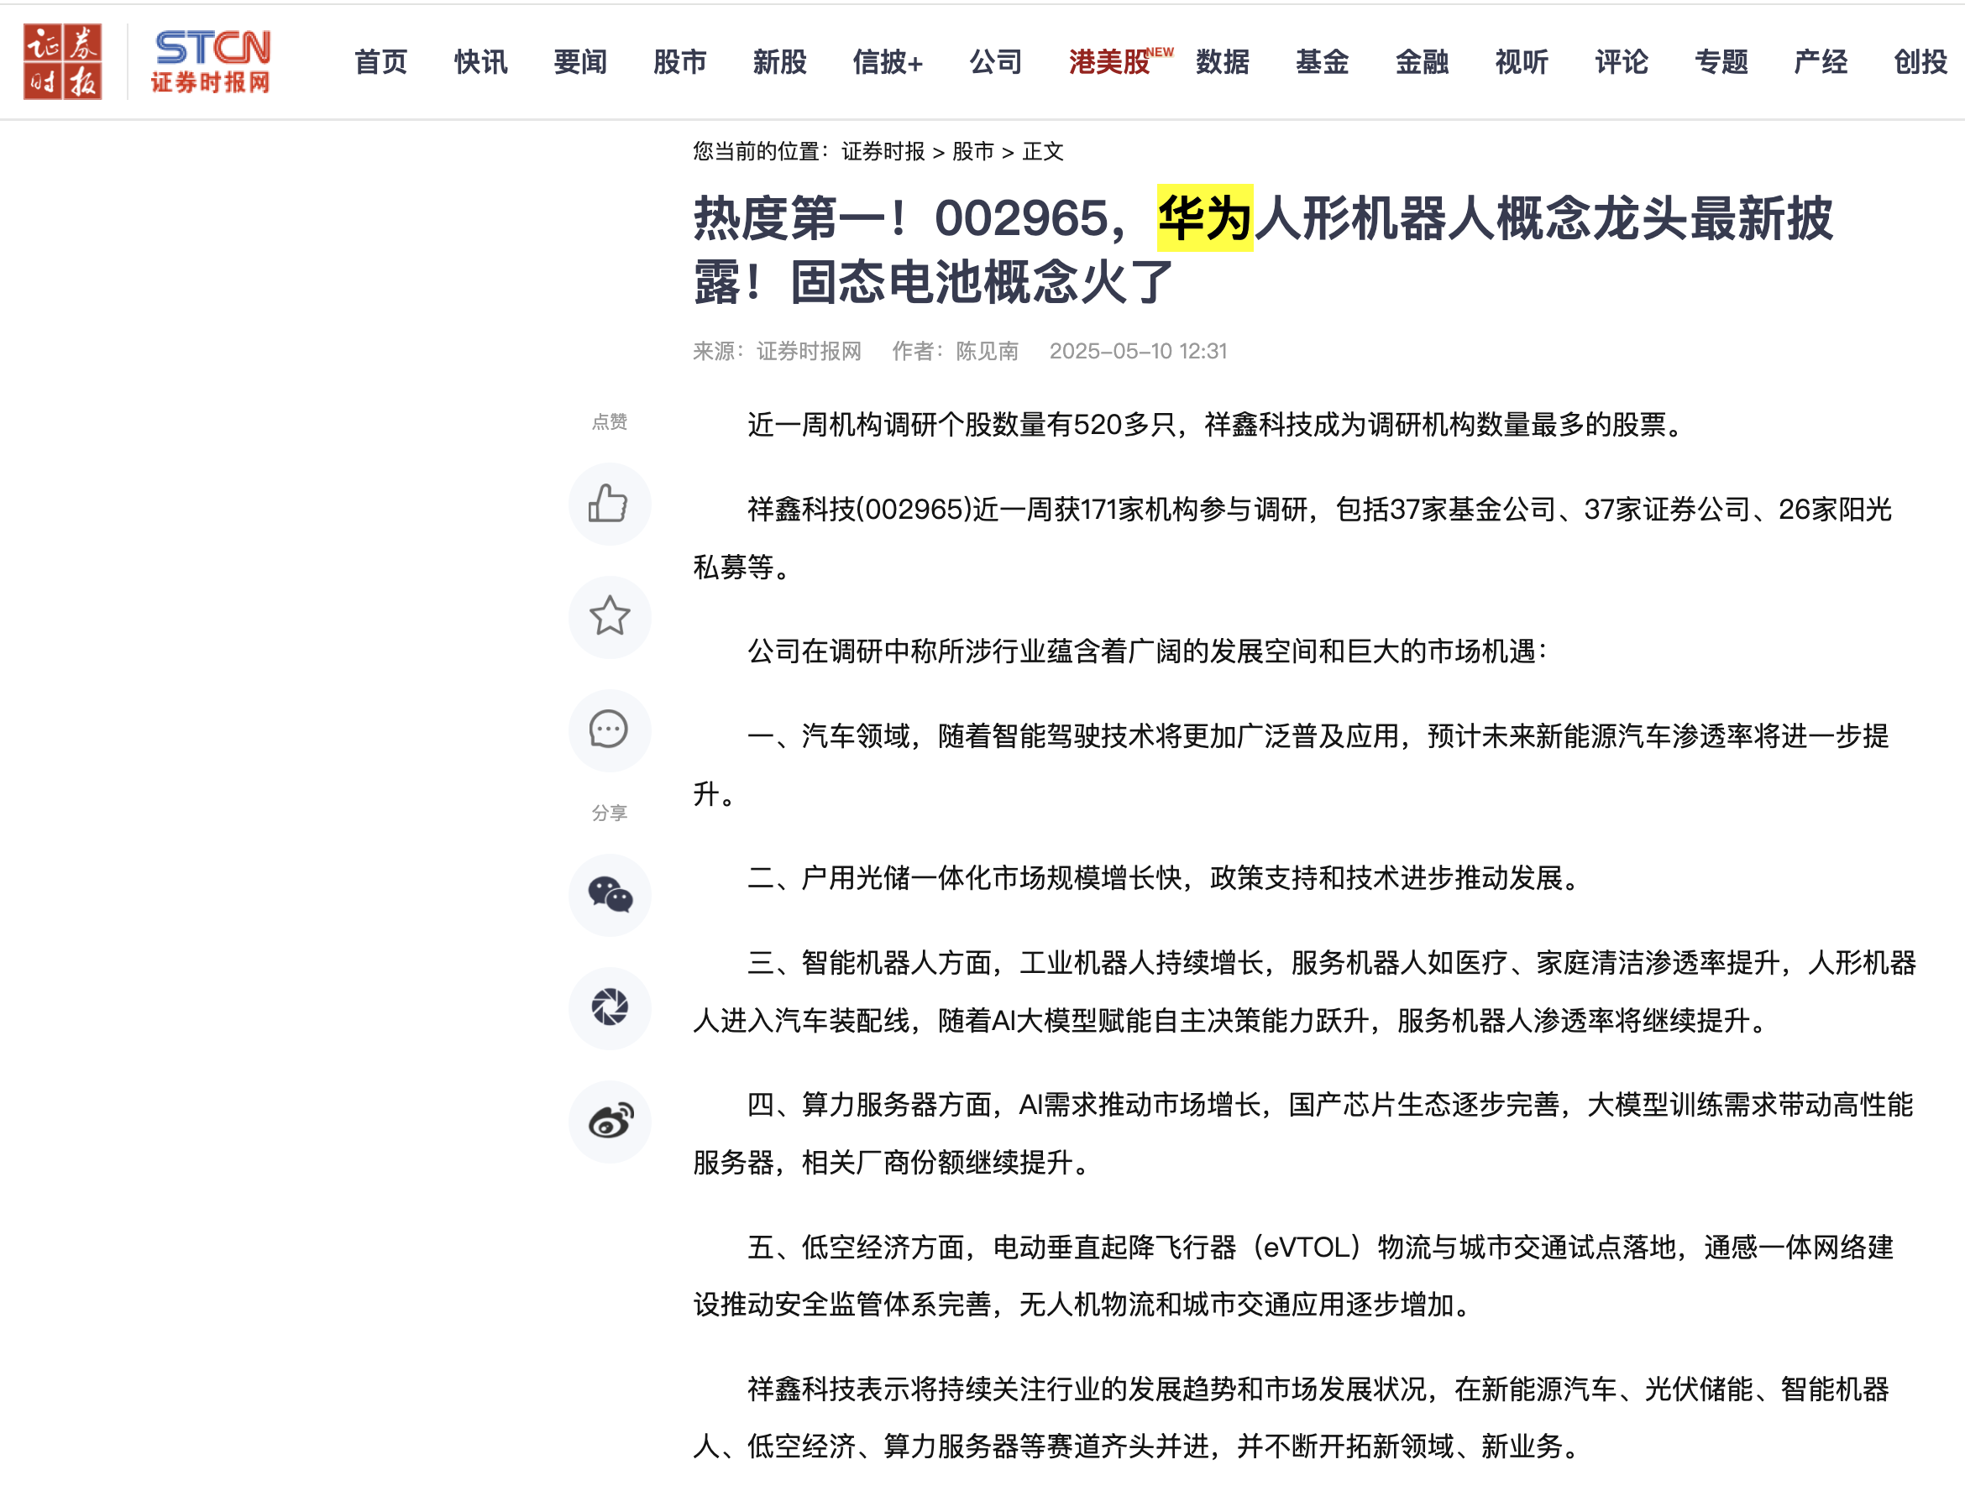The image size is (1965, 1496).
Task: Open comments via speech bubble icon
Action: (x=610, y=730)
